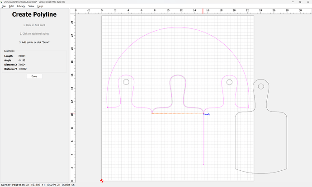The width and height of the screenshot is (312, 187).
Task: Open the Library menu
Action: tap(21, 6)
